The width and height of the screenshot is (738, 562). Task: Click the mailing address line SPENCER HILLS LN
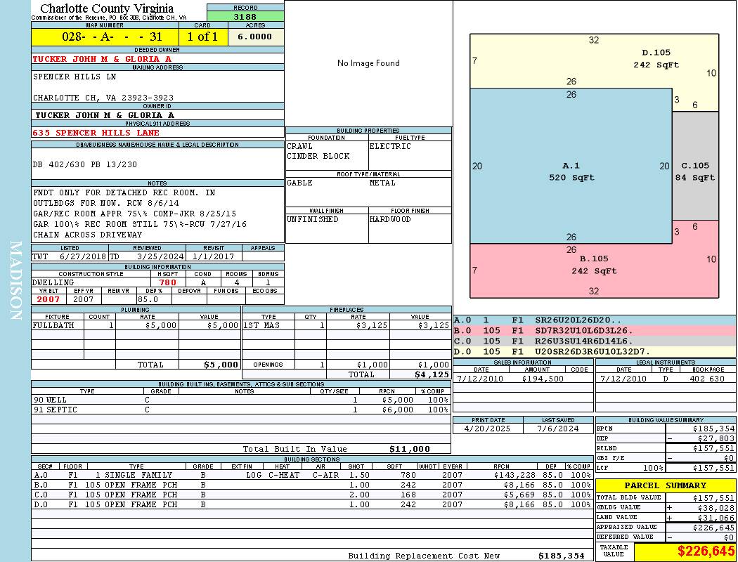(x=75, y=76)
